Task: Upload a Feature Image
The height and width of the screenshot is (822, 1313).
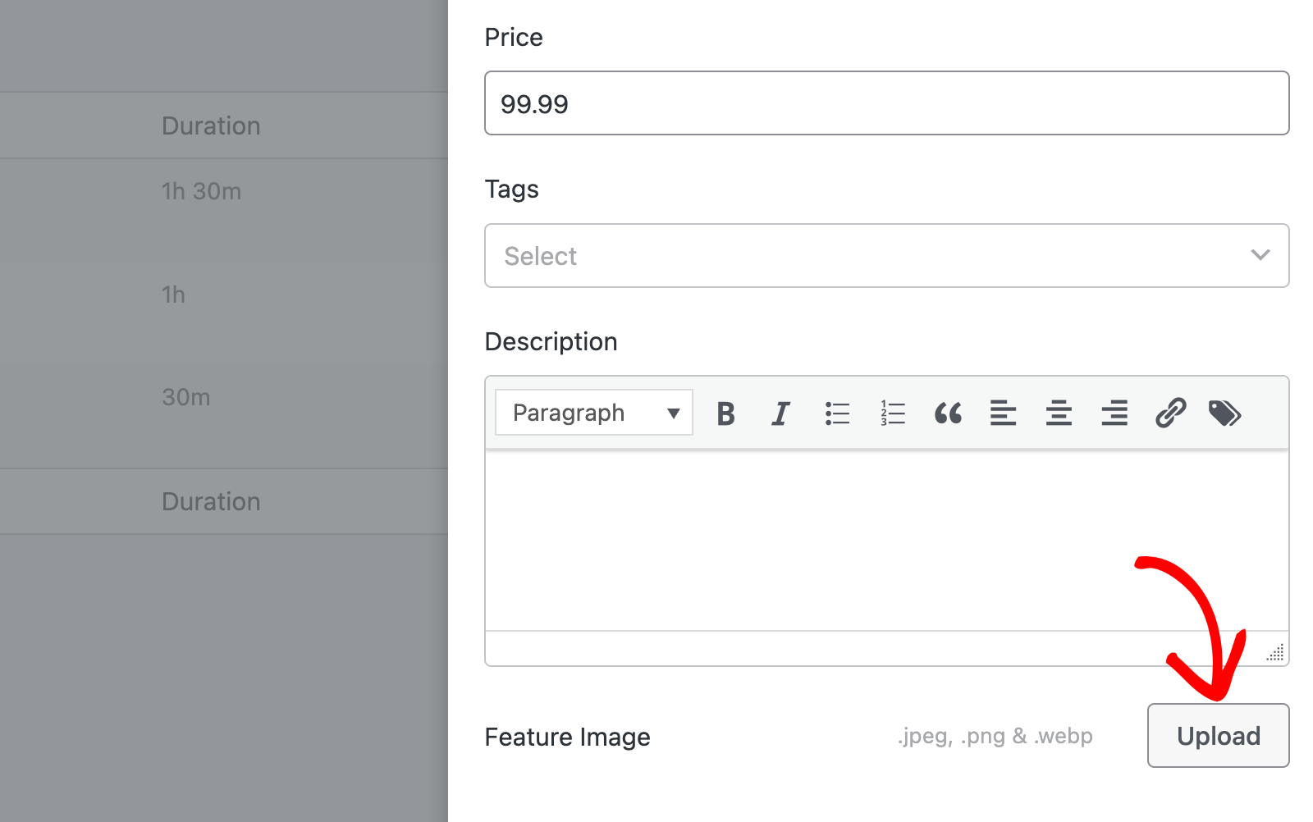Action: pos(1218,735)
